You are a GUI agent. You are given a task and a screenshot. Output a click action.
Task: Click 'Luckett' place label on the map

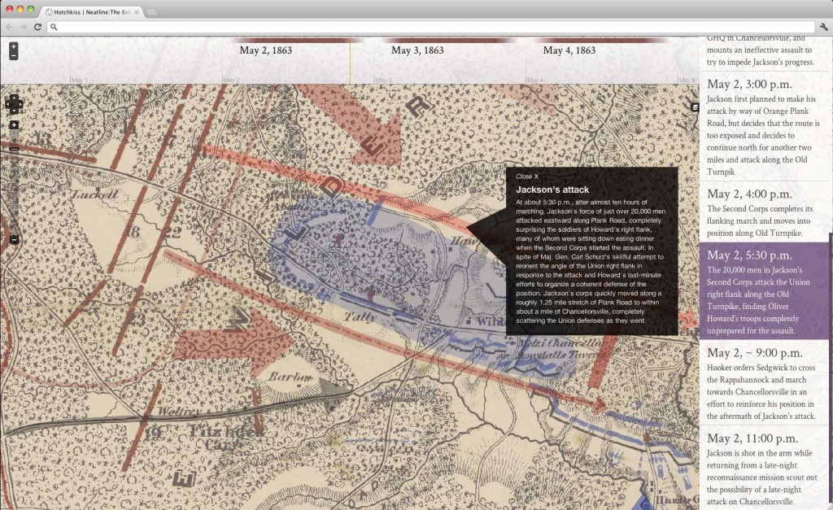(95, 194)
